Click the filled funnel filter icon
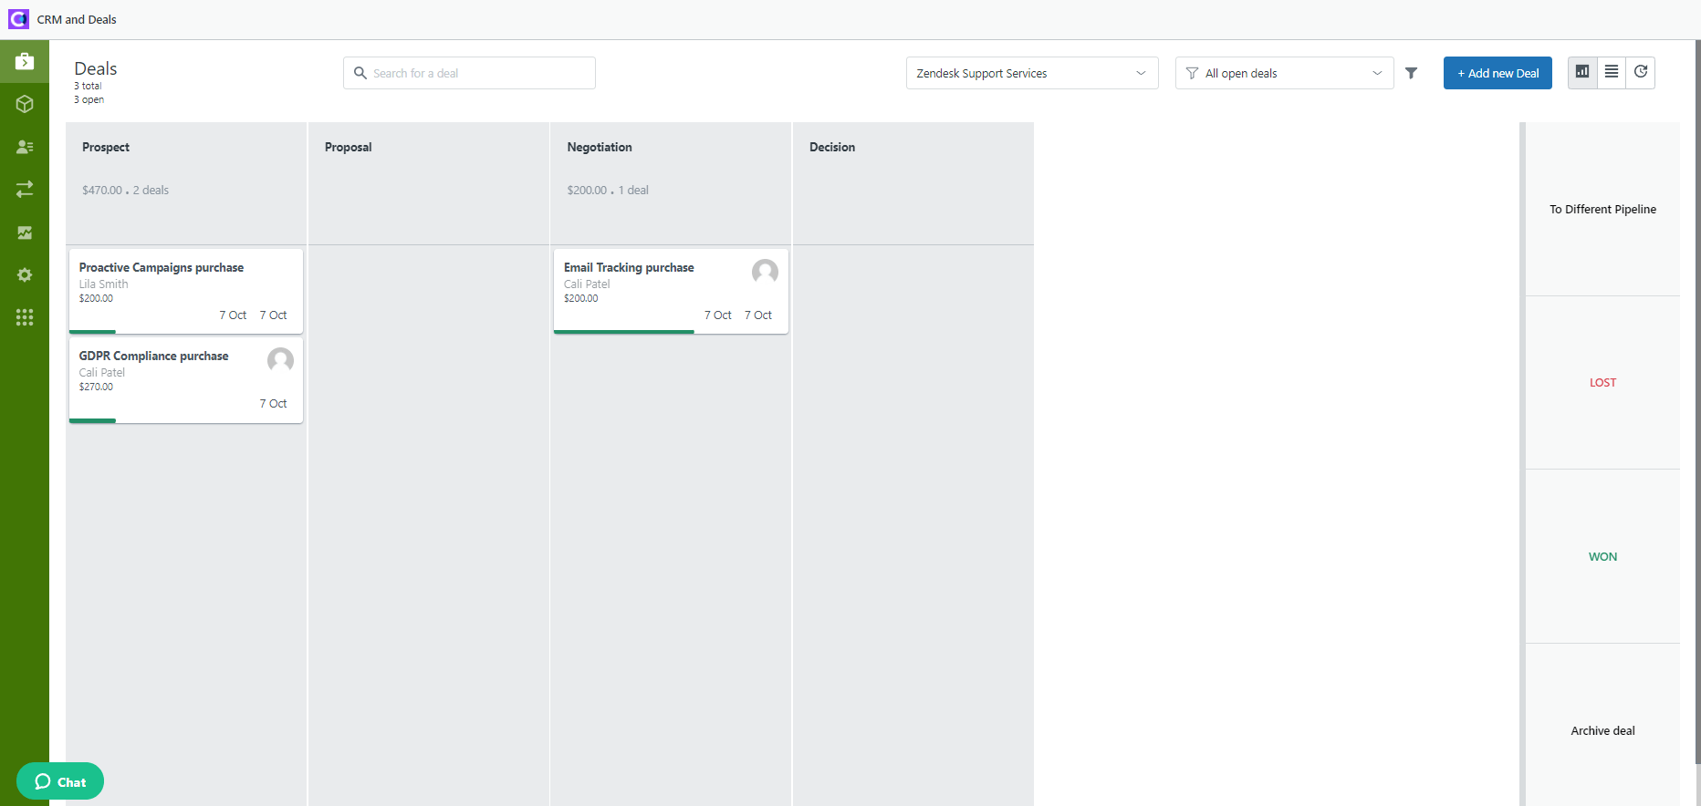This screenshot has height=806, width=1701. coord(1411,73)
